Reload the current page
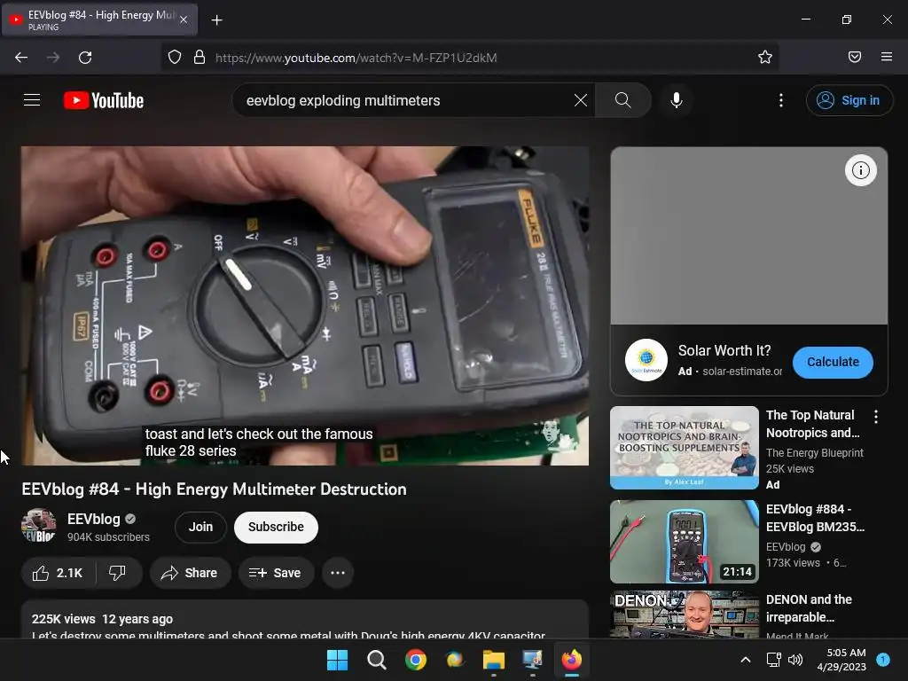 pyautogui.click(x=85, y=58)
